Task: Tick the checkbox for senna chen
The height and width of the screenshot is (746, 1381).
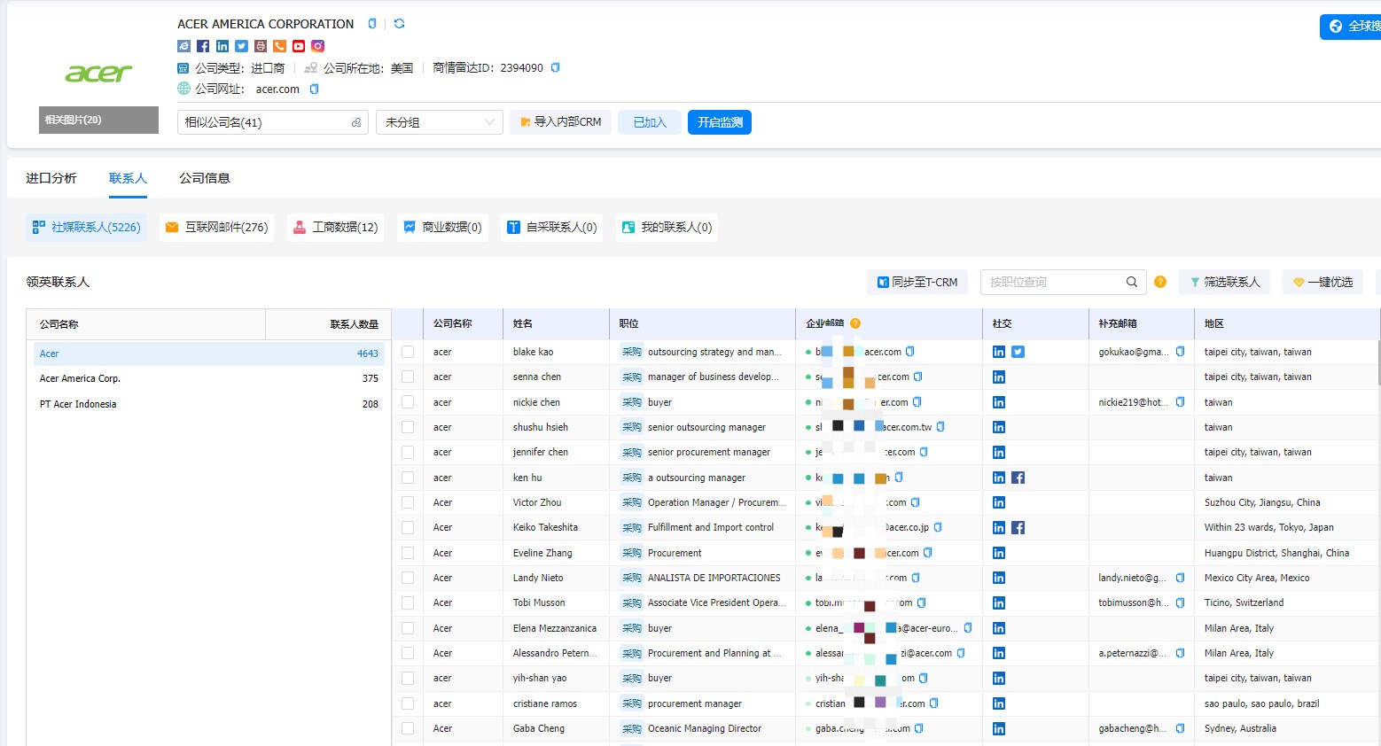Action: [x=408, y=377]
